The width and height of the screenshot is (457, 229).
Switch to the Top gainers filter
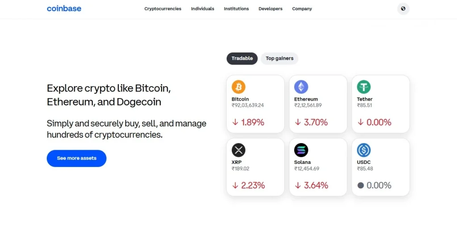(x=279, y=58)
